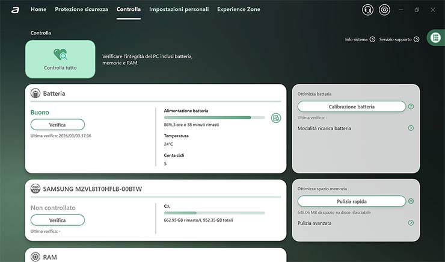Viewport: 445px width, 262px height.
Task: Open battery details report icon
Action: pos(276,118)
